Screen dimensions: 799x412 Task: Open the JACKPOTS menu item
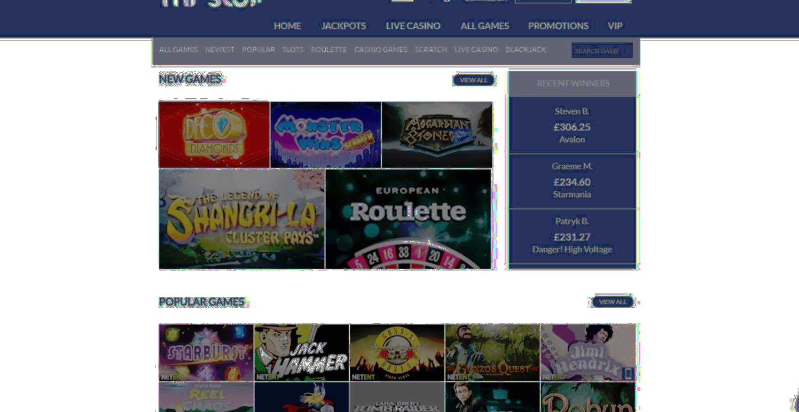344,26
